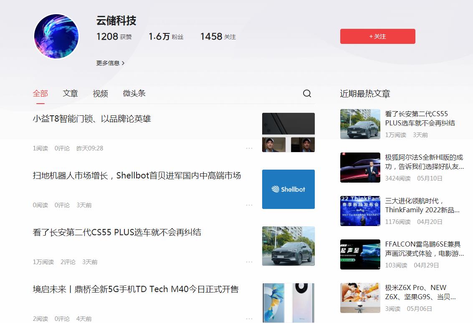Click the 1208 获赞 count

point(114,36)
